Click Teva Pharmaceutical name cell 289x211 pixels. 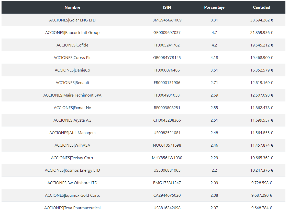(x=72, y=208)
